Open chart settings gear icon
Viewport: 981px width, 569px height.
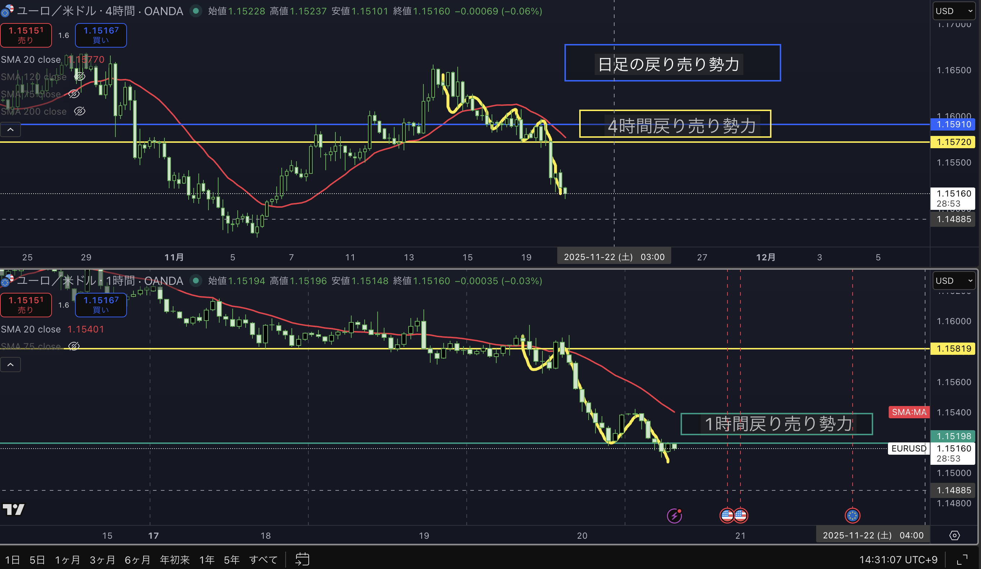coord(954,535)
